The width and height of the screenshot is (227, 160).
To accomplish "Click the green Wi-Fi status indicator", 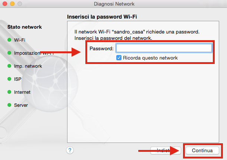I will pyautogui.click(x=9, y=40).
